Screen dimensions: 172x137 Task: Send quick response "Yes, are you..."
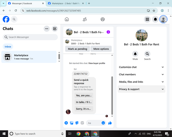point(84,95)
